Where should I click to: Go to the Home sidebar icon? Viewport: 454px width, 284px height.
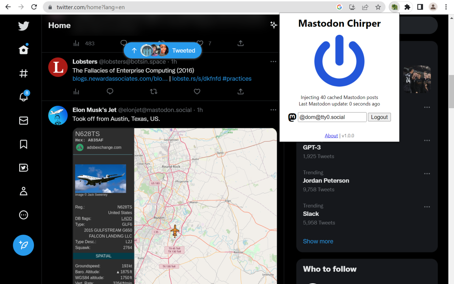coord(23,49)
